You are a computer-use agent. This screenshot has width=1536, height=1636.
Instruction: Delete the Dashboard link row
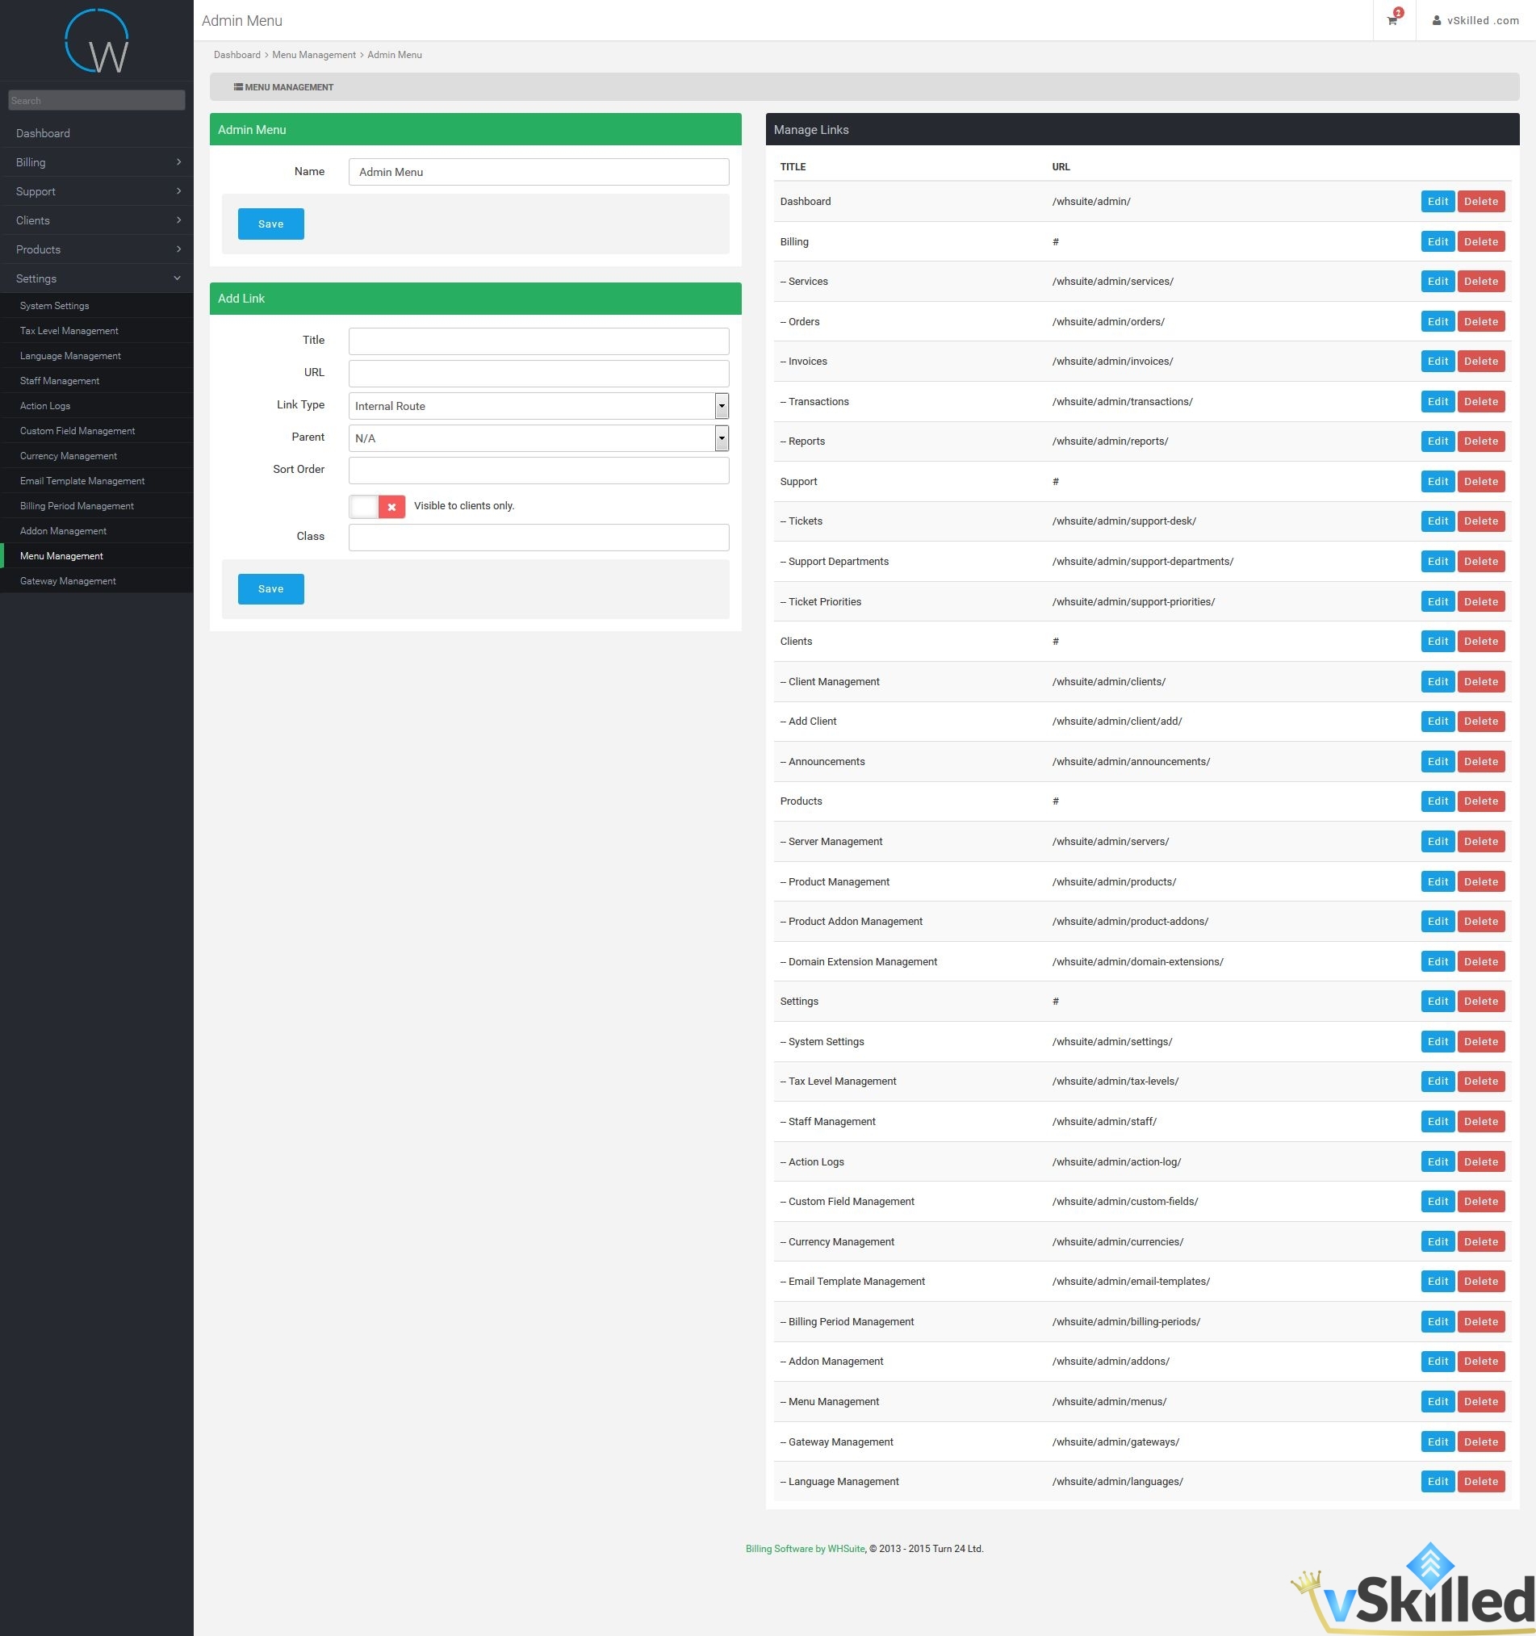(1481, 202)
